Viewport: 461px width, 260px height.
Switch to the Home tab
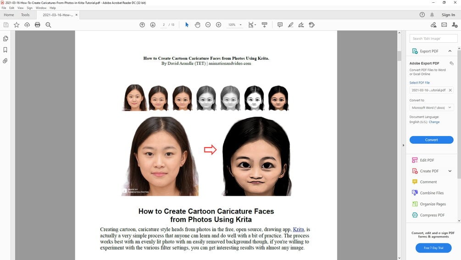coord(9,15)
